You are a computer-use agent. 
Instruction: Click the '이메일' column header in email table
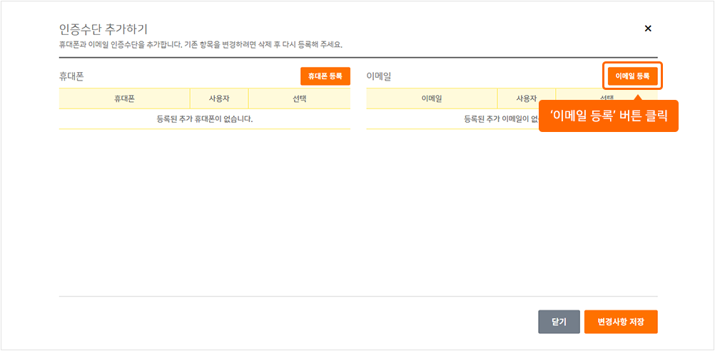point(432,98)
